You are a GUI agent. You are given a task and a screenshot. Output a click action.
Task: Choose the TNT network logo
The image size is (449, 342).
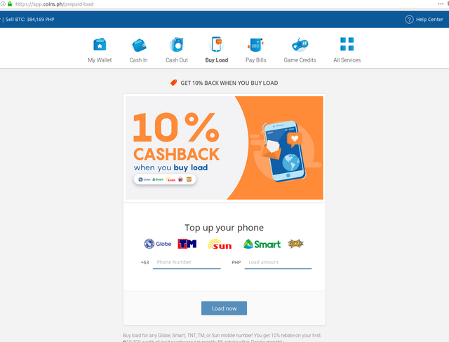(x=295, y=244)
